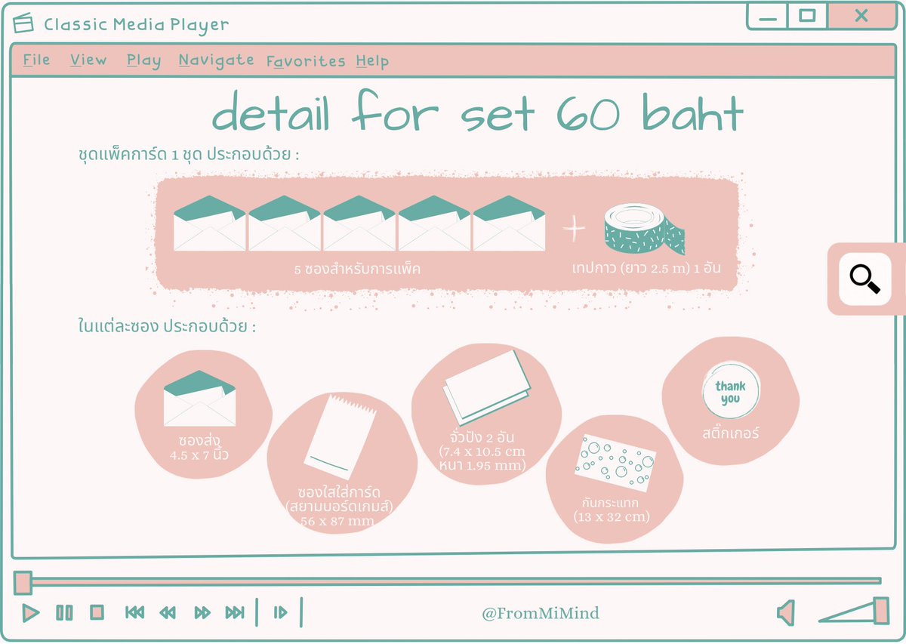Click the cardboard sheets icon
This screenshot has height=644, width=906.
pos(488,388)
